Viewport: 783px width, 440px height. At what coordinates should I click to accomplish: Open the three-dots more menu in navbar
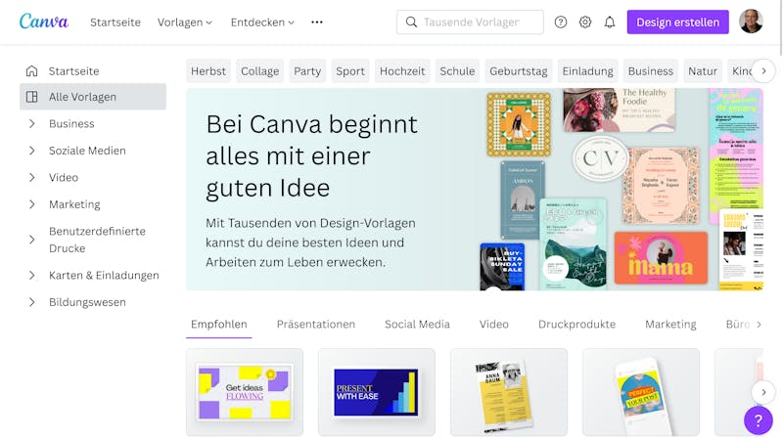[317, 22]
